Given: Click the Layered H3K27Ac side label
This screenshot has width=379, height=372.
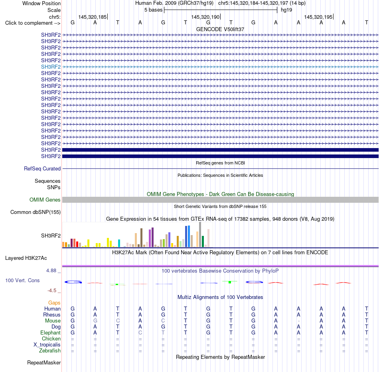Looking at the screenshot, I should tap(26, 258).
